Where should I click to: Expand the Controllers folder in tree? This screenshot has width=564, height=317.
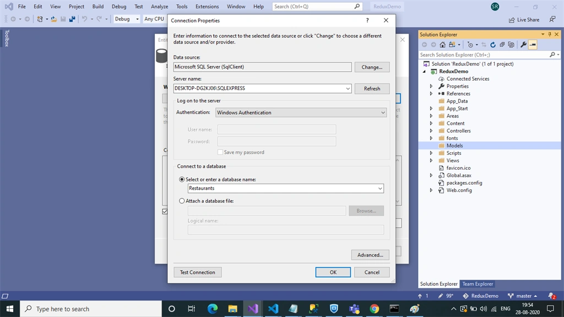(x=431, y=131)
